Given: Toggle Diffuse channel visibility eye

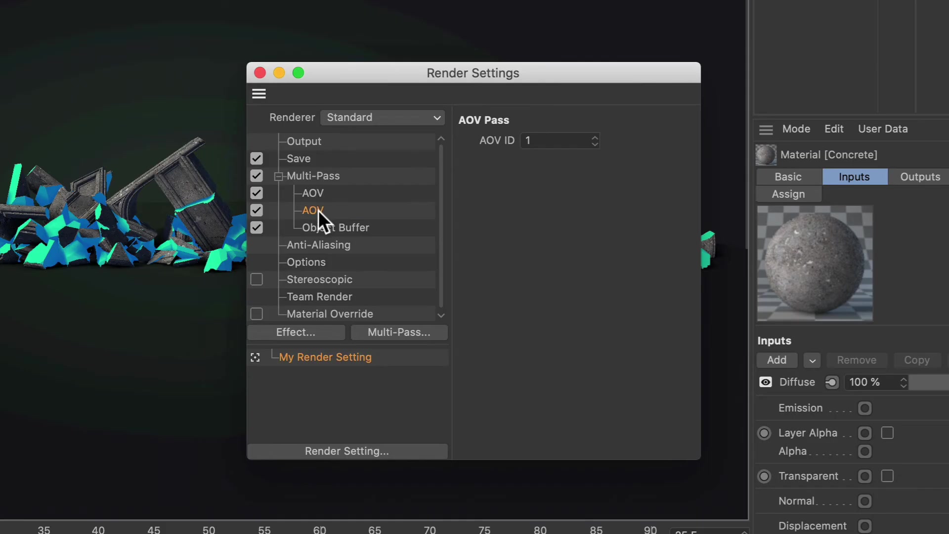Looking at the screenshot, I should coord(765,382).
